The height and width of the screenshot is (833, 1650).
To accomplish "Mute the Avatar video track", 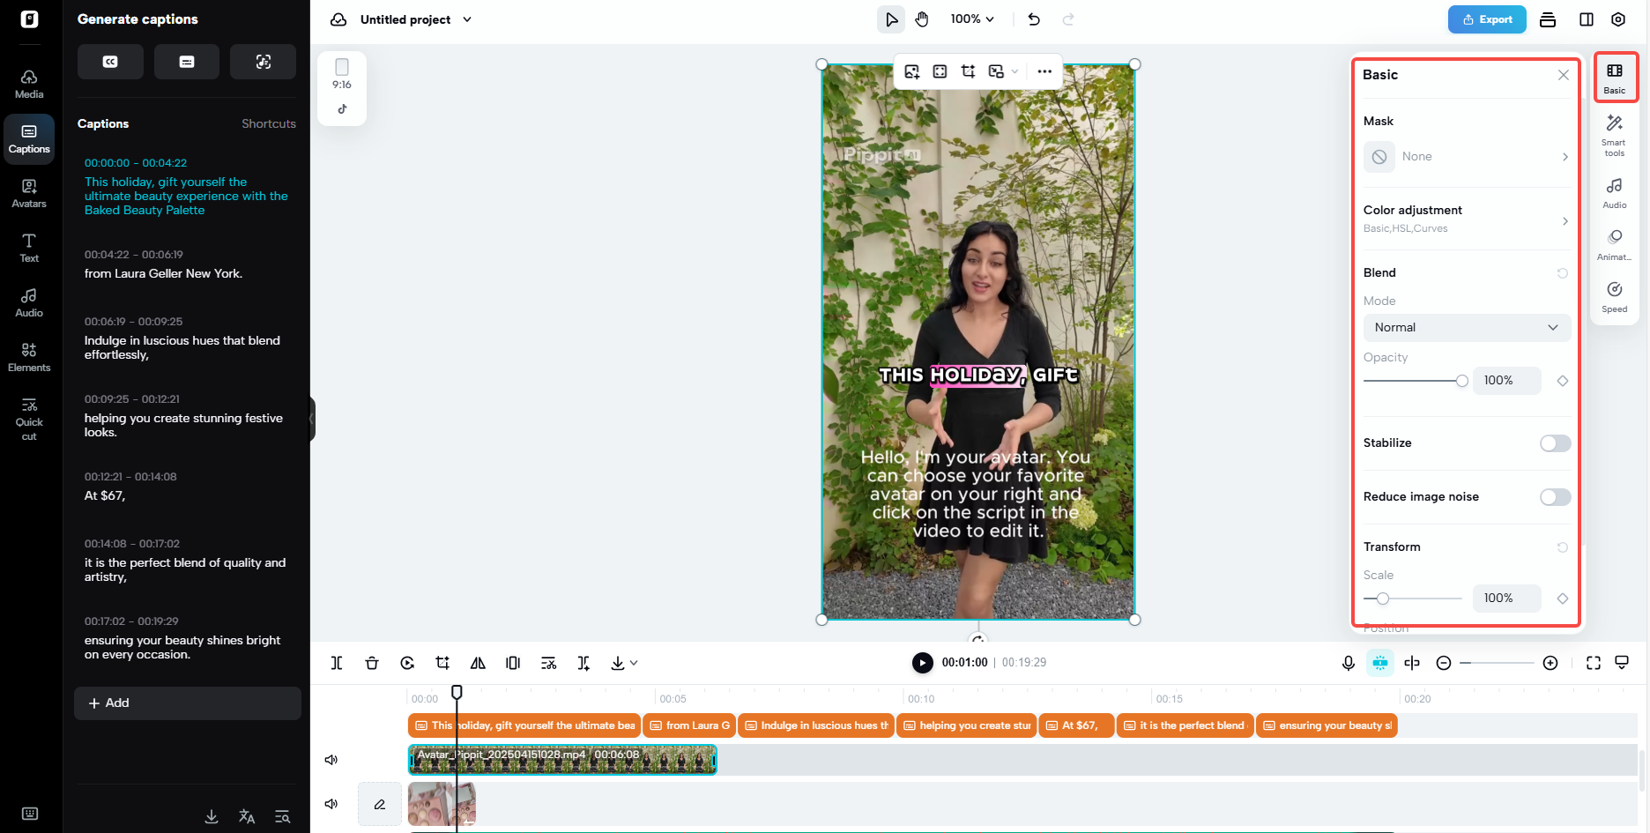I will coord(331,760).
